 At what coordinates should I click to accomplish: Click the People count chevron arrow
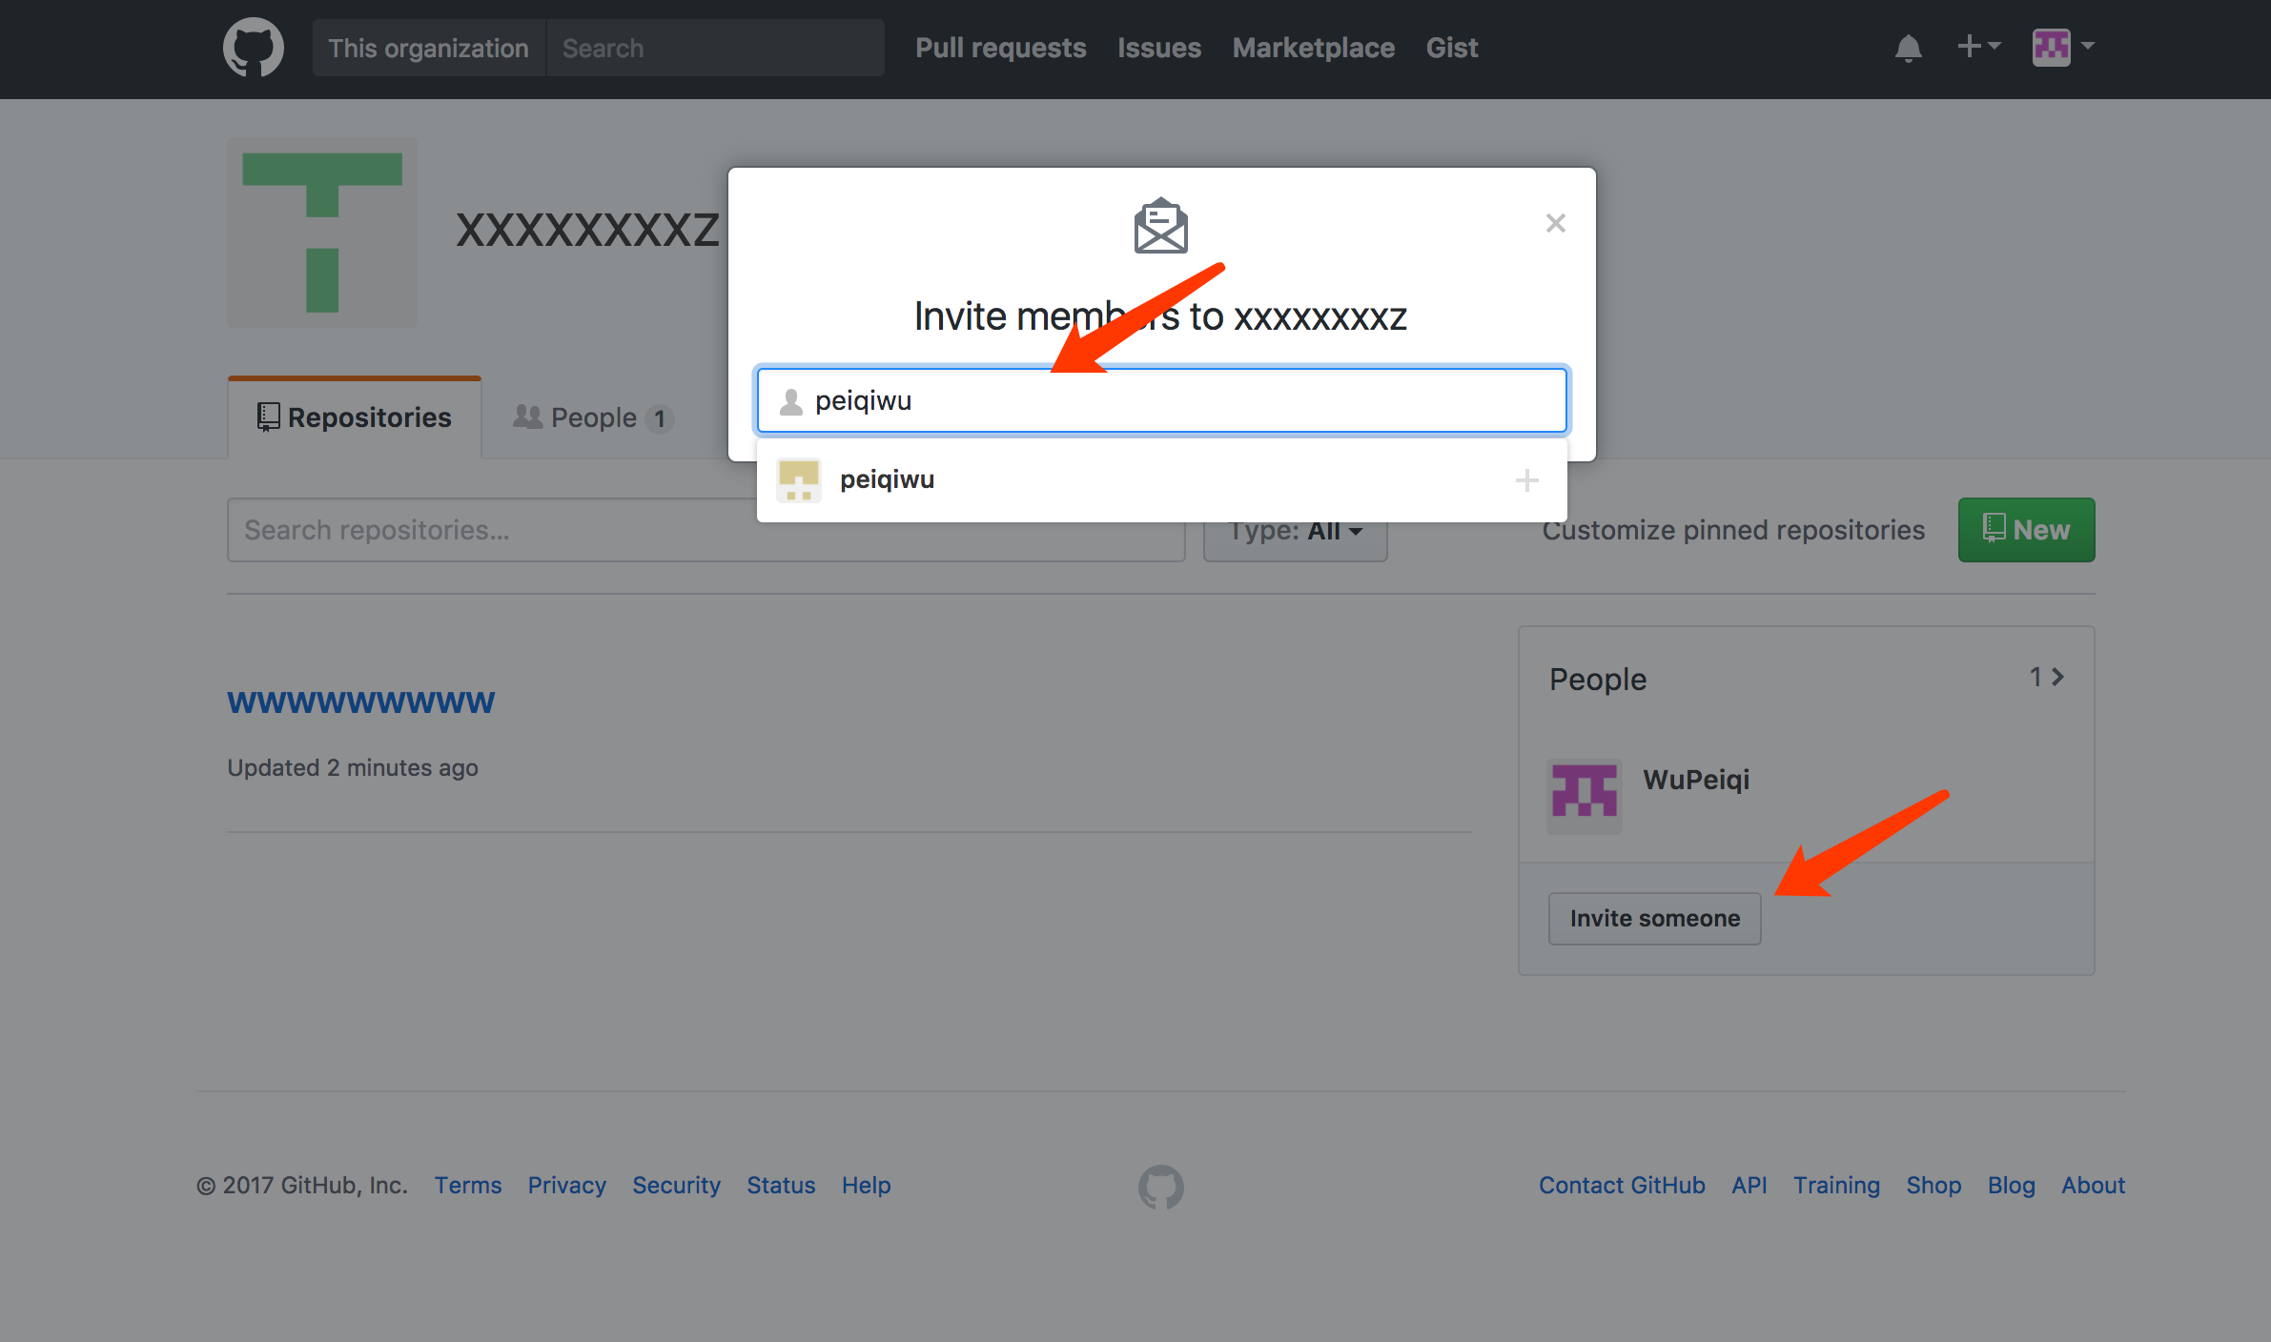point(2056,677)
